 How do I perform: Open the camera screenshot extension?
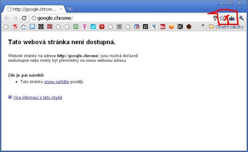(x=232, y=18)
